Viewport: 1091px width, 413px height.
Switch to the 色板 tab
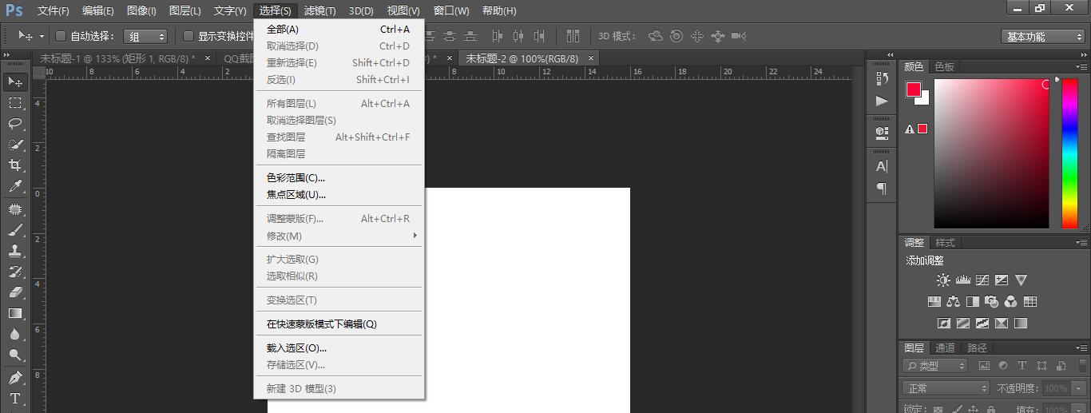tap(944, 66)
